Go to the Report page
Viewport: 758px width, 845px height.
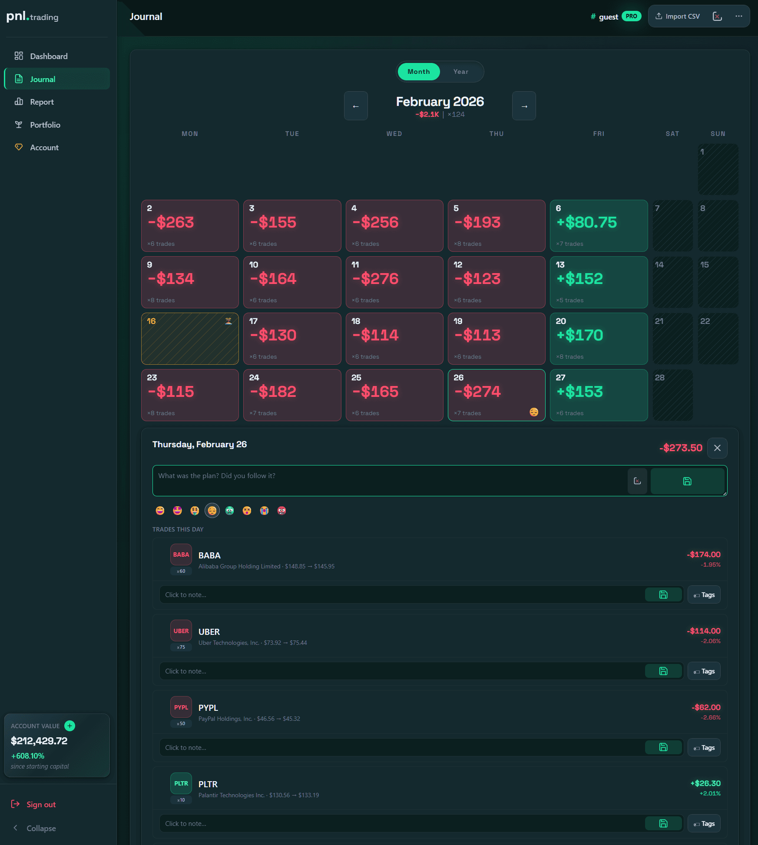(56, 102)
